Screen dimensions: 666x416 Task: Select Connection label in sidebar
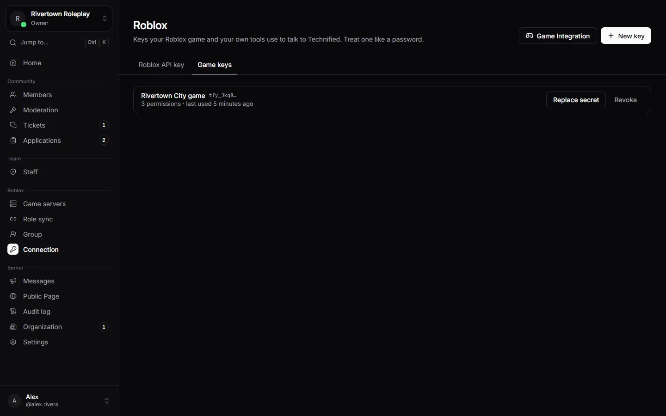click(x=41, y=250)
